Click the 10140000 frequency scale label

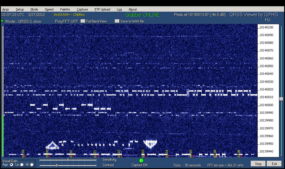[266, 105]
